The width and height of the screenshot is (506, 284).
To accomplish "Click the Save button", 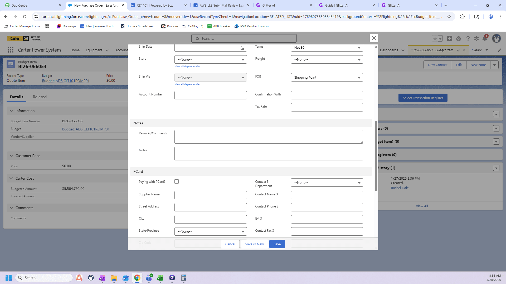I will coord(277,244).
